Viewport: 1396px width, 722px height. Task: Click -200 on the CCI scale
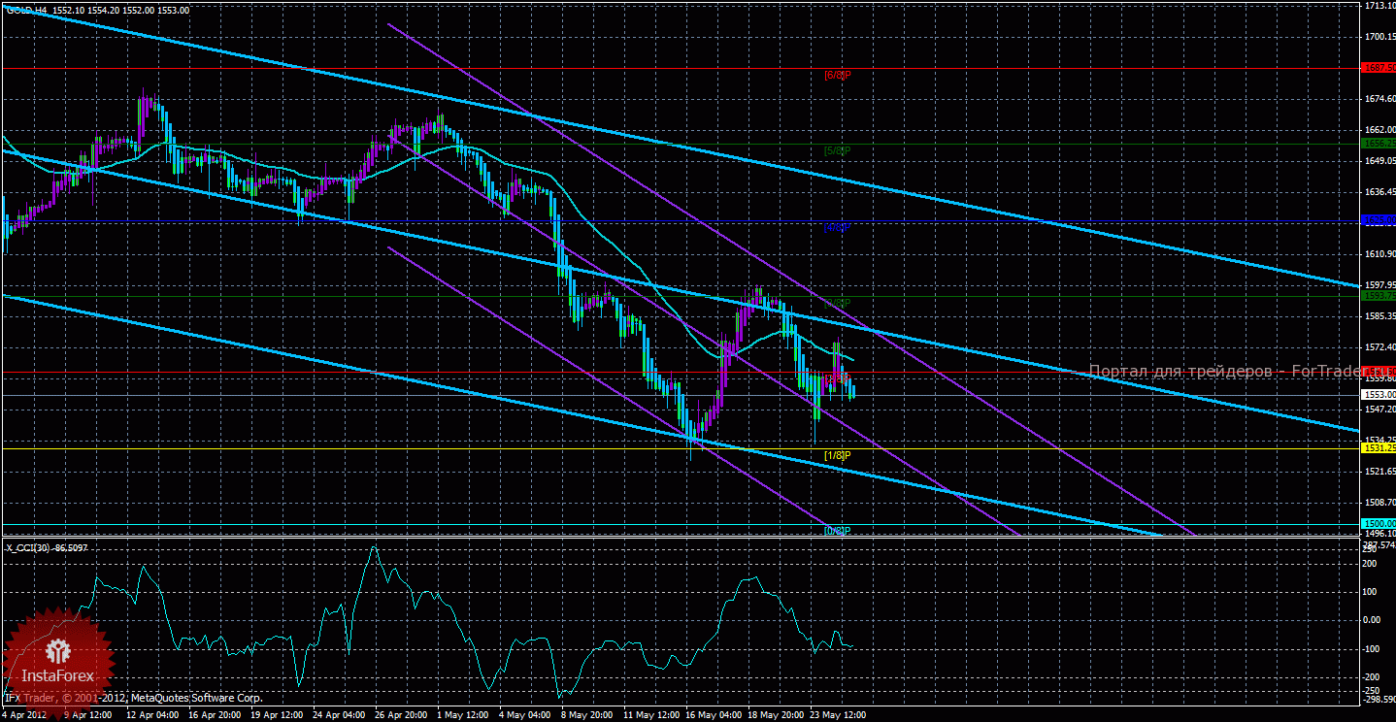click(x=1372, y=675)
